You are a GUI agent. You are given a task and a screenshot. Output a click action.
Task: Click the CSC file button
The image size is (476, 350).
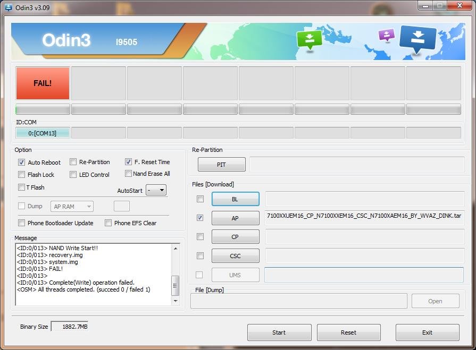(x=235, y=256)
